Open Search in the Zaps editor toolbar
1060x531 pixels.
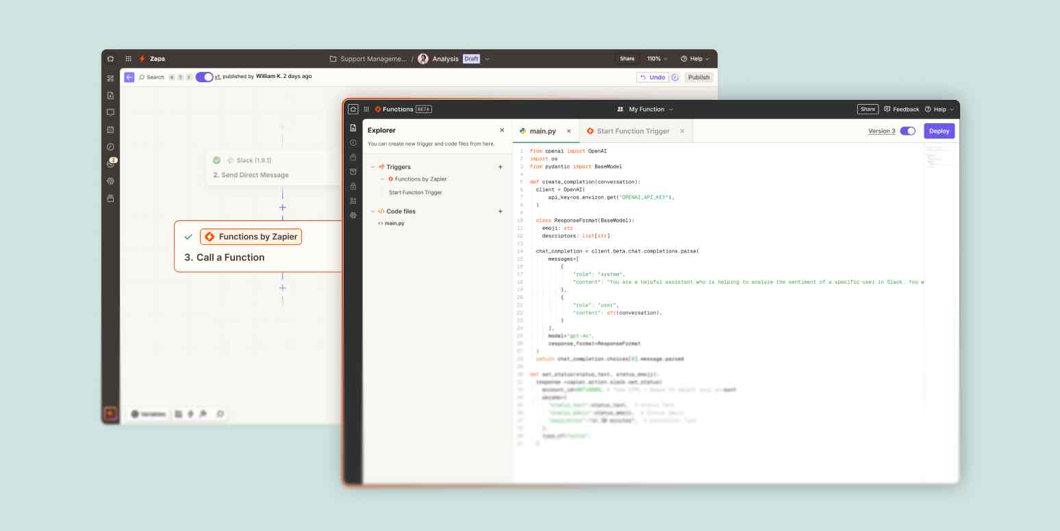click(151, 77)
